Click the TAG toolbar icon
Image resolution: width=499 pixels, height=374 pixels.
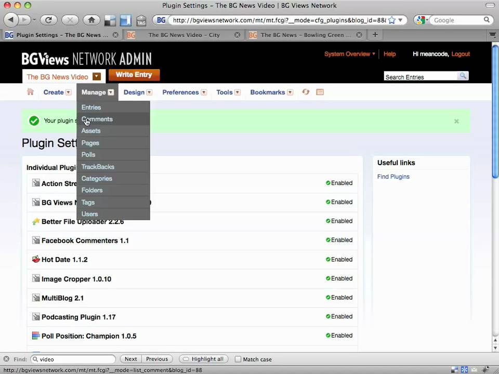[141, 21]
